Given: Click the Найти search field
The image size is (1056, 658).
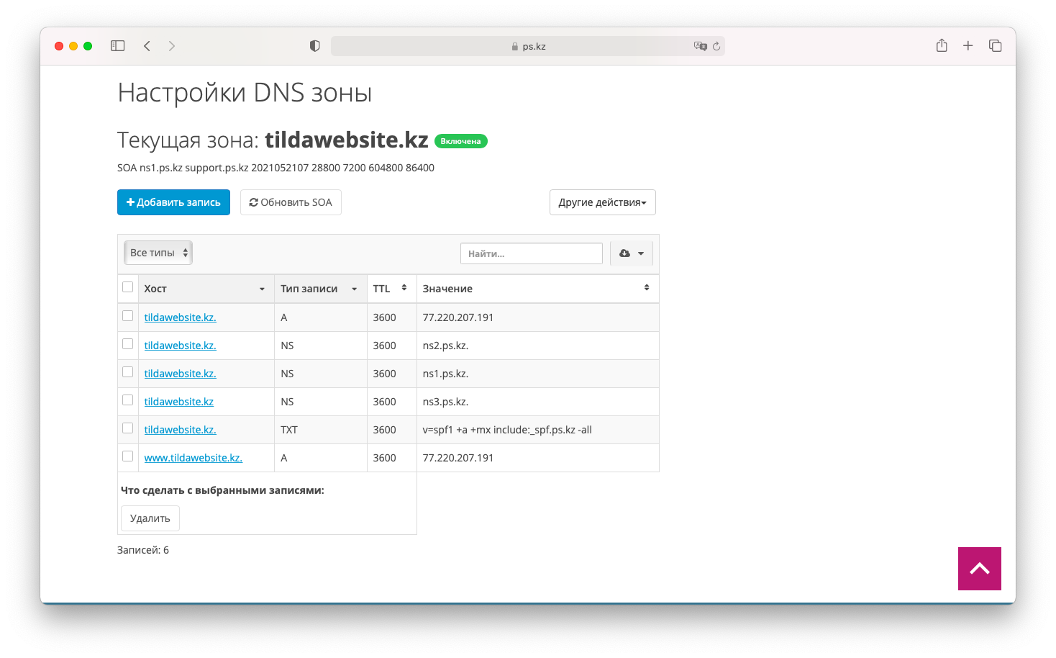Looking at the screenshot, I should coord(532,253).
